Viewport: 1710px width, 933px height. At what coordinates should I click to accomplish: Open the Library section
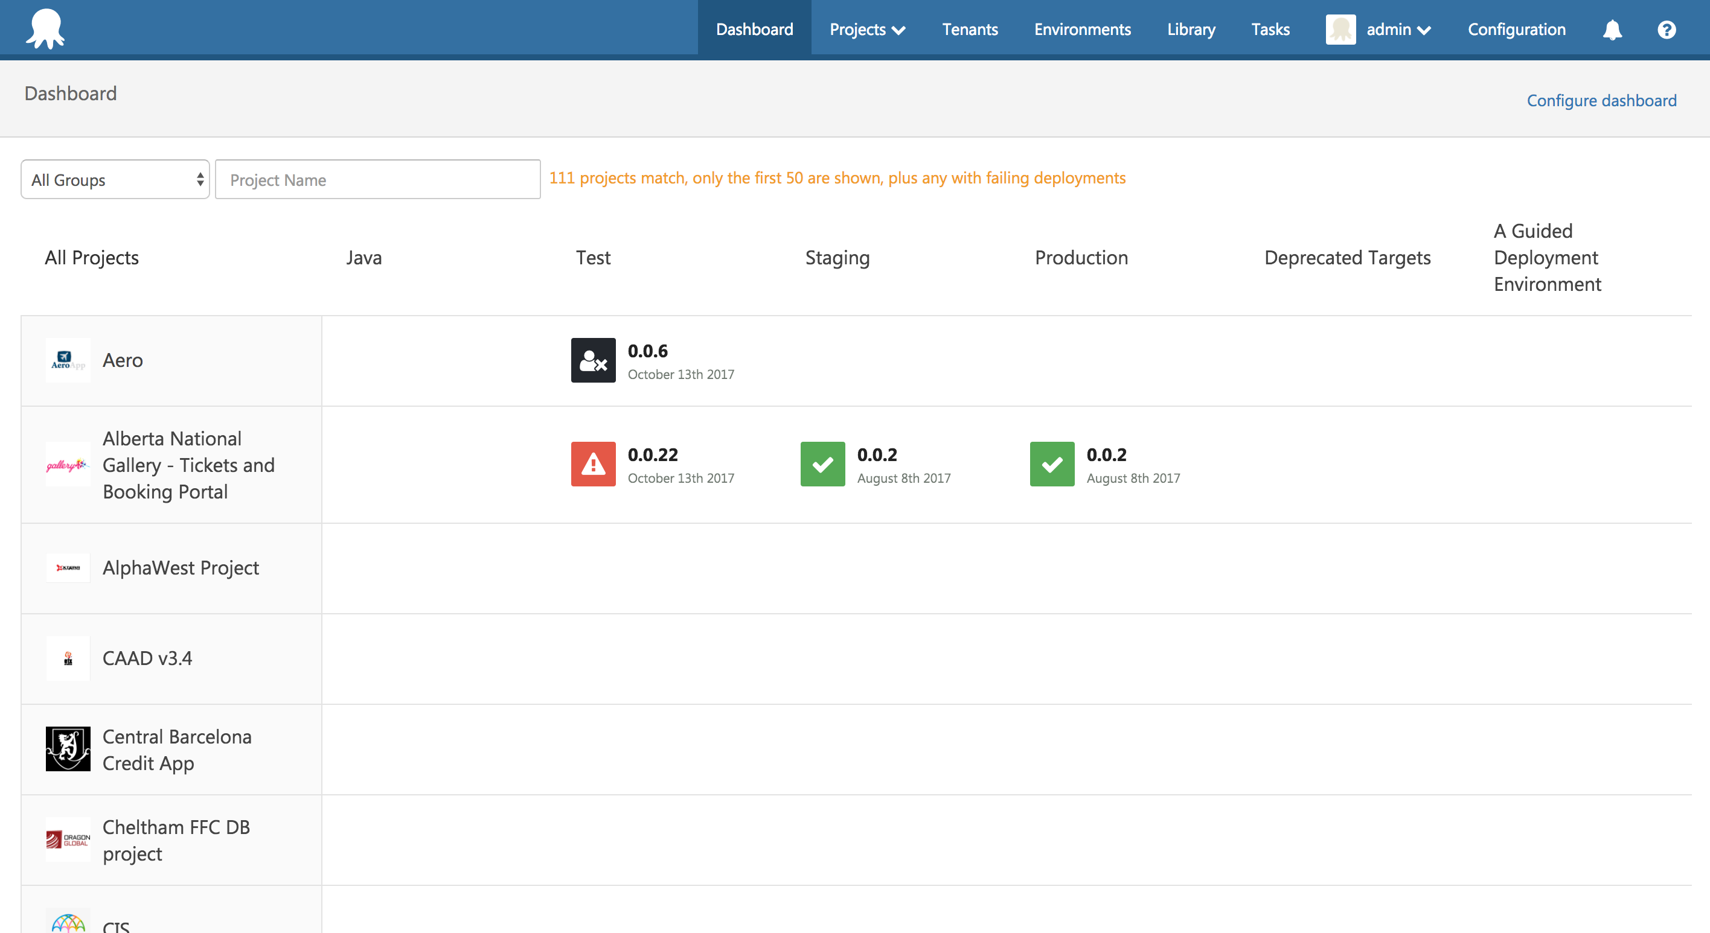click(x=1190, y=29)
